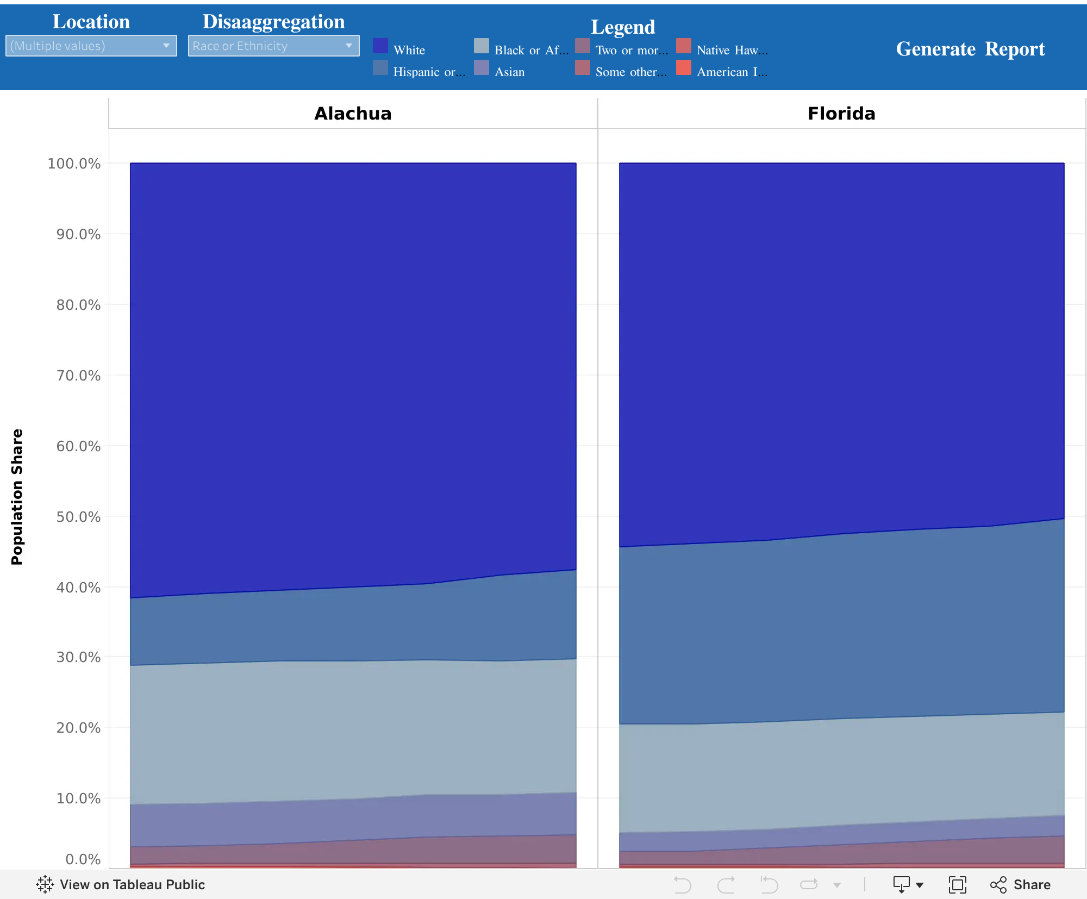The width and height of the screenshot is (1087, 899).
Task: Click the Tableau logo icon
Action: pos(45,884)
